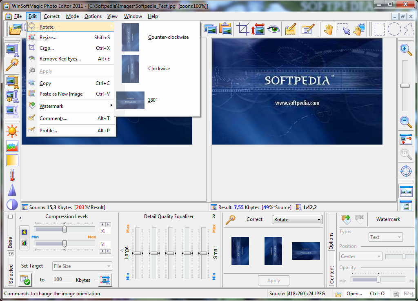This screenshot has height=301, width=418.
Task: Open the Correct mode Rotate dropdown
Action: coord(297,220)
